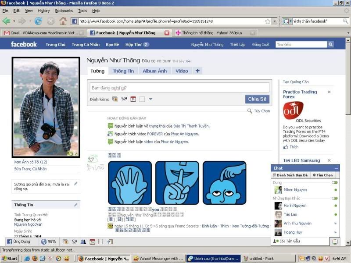Image resolution: width=351 pixels, height=263 pixels.
Task: Click the page vertical scrollbar thumb
Action: [348, 79]
